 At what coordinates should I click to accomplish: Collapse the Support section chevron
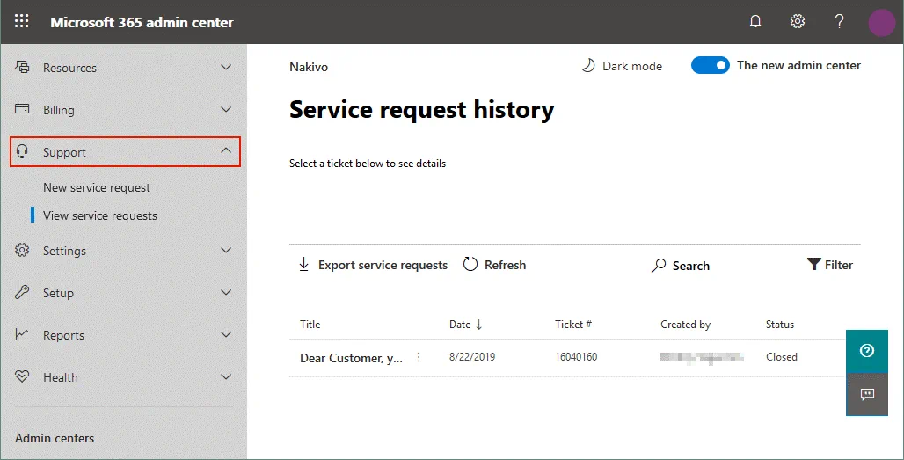[x=226, y=152]
